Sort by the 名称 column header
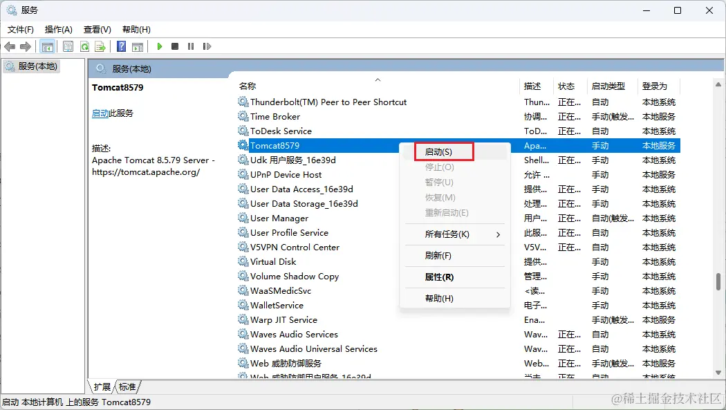The height and width of the screenshot is (410, 726). coord(378,86)
